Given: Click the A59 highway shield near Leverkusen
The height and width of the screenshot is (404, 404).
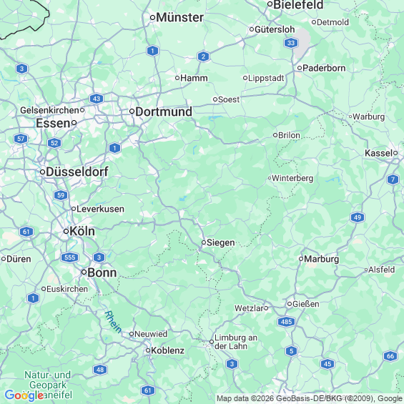Looking at the screenshot, I should (x=61, y=195).
